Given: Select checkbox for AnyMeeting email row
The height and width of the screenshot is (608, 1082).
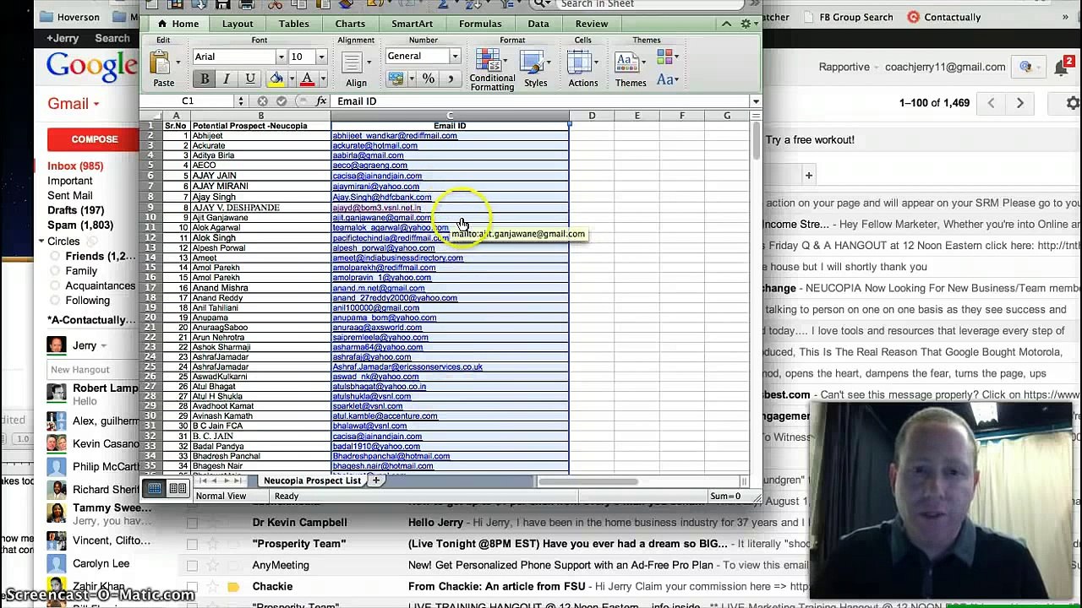Looking at the screenshot, I should click(192, 566).
